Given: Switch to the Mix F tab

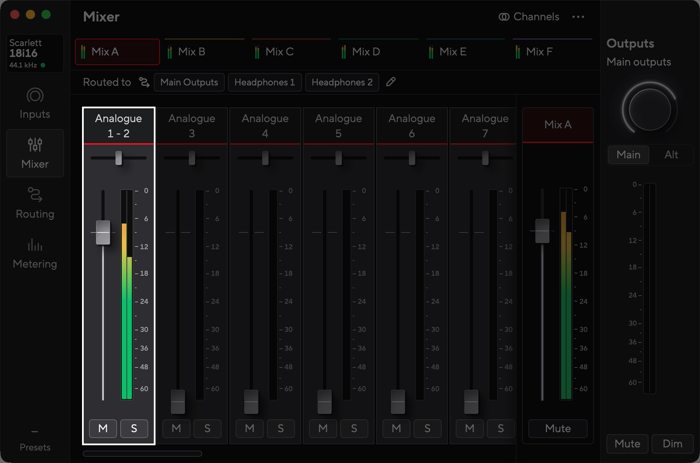Looking at the screenshot, I should point(552,52).
